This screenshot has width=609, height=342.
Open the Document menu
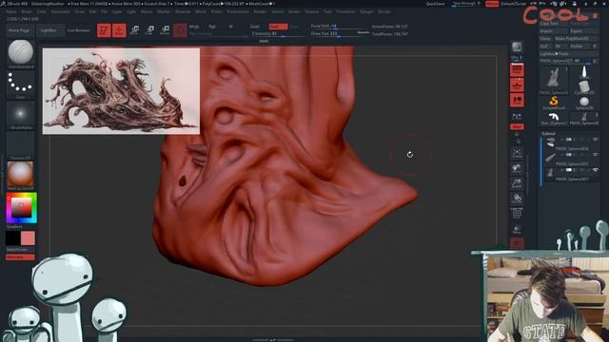point(61,11)
